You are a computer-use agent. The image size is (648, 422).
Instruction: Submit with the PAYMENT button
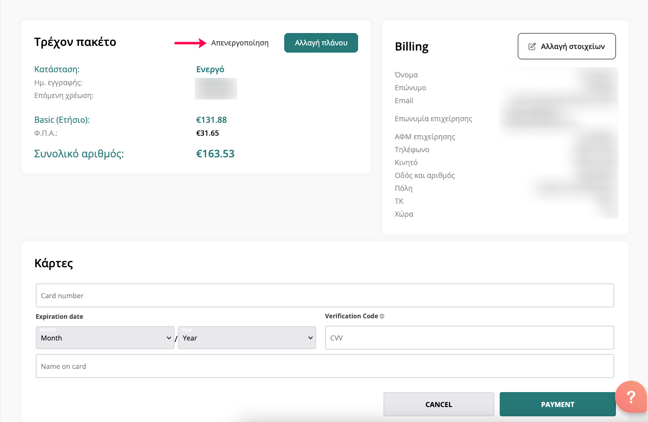point(557,404)
